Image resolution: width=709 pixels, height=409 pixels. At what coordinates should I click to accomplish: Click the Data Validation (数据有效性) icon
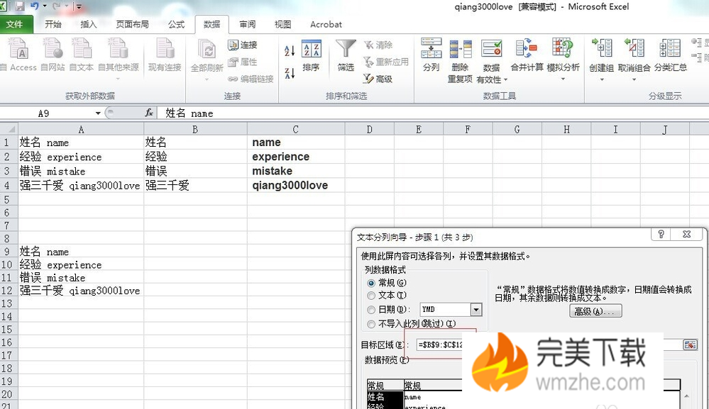coord(492,50)
